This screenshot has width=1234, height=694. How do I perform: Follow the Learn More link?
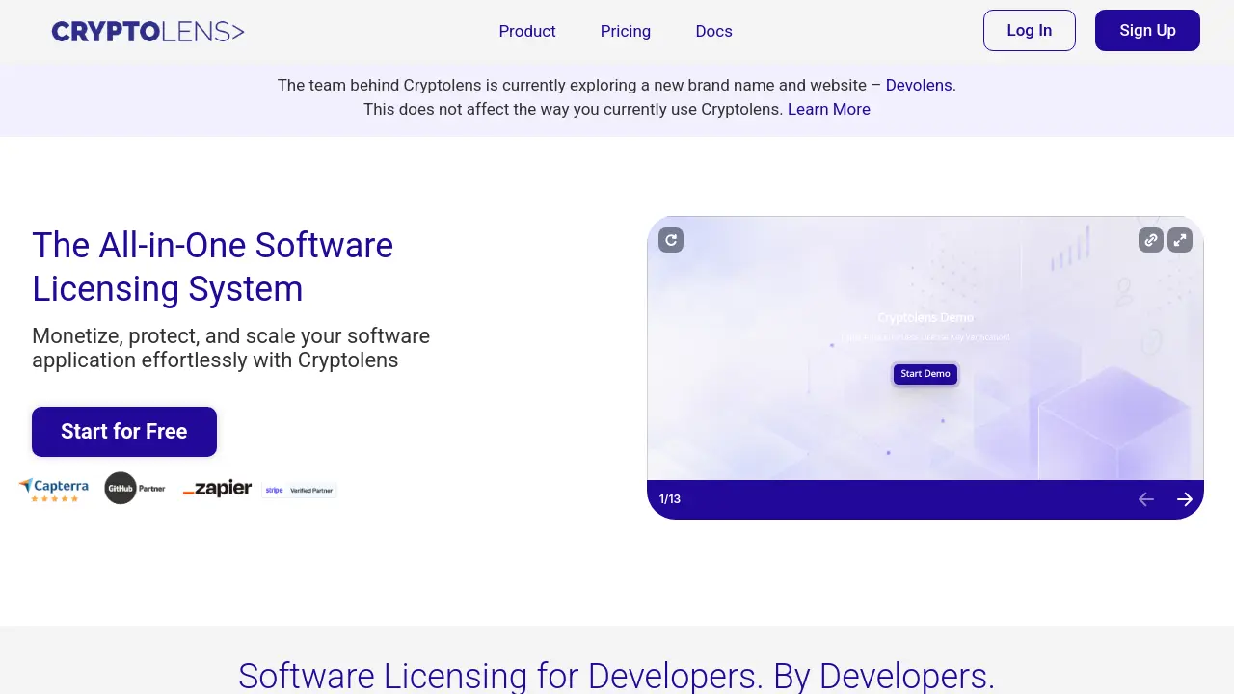coord(829,109)
